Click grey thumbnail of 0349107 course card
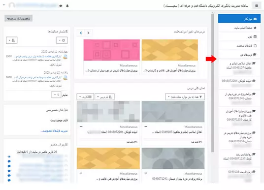 click(173, 112)
